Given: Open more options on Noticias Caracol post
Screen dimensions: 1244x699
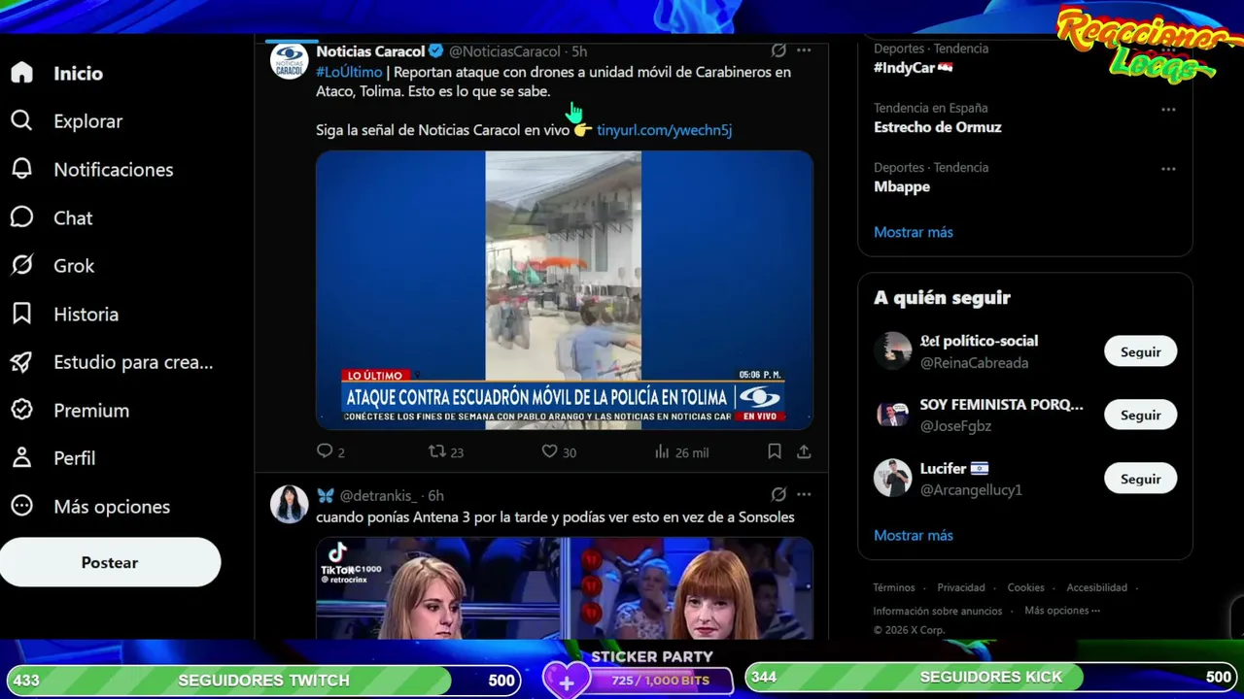Looking at the screenshot, I should (804, 50).
